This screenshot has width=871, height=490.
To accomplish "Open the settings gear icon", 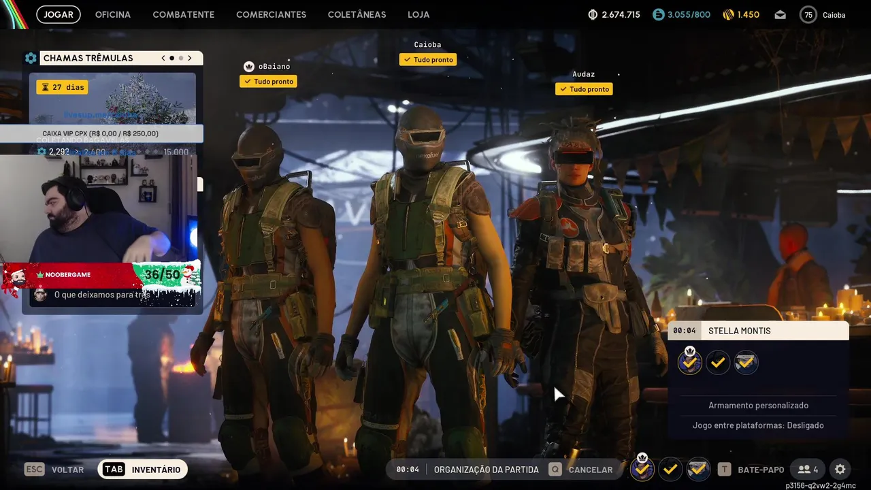I will pos(840,470).
